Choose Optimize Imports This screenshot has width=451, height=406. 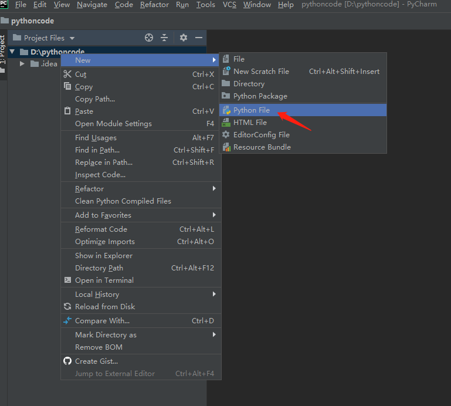(141, 241)
